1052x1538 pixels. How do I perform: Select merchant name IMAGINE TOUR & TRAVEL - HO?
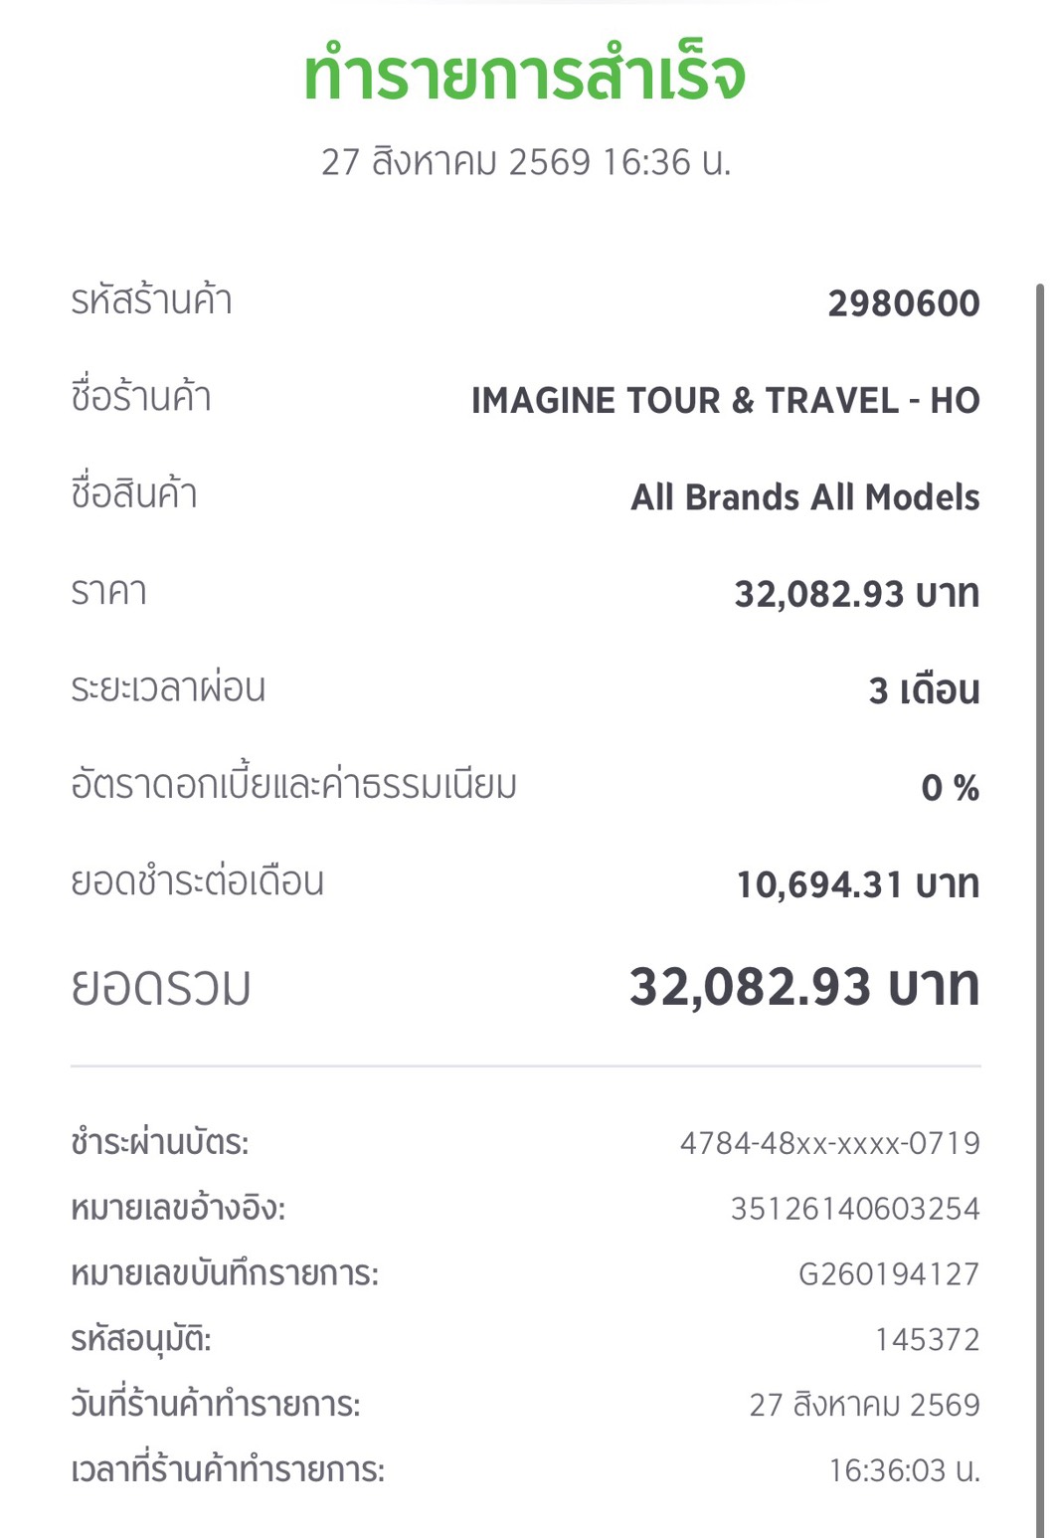coord(726,400)
